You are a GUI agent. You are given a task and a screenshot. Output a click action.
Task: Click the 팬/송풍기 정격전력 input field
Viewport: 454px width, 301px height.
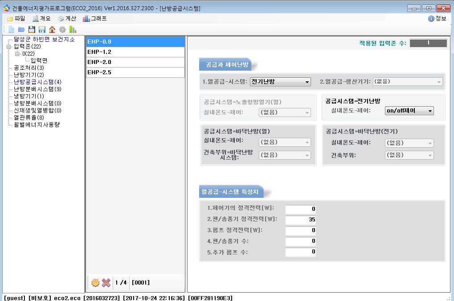coord(301,220)
